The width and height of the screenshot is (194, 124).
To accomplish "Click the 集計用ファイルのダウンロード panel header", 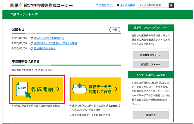I will [151, 28].
